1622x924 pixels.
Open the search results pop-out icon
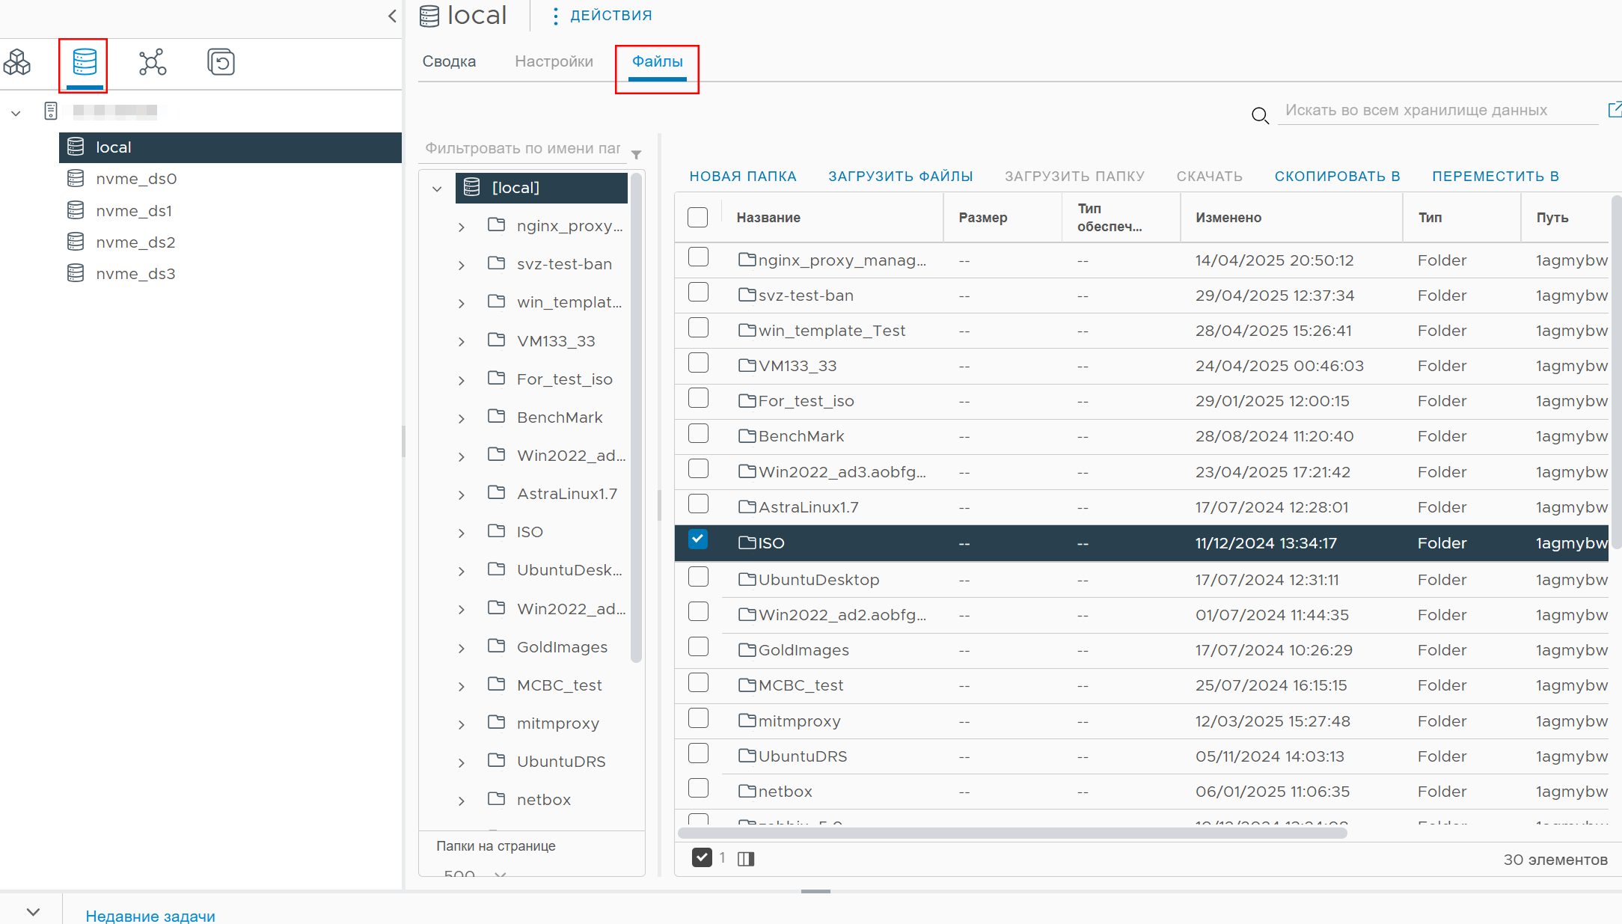pos(1615,109)
